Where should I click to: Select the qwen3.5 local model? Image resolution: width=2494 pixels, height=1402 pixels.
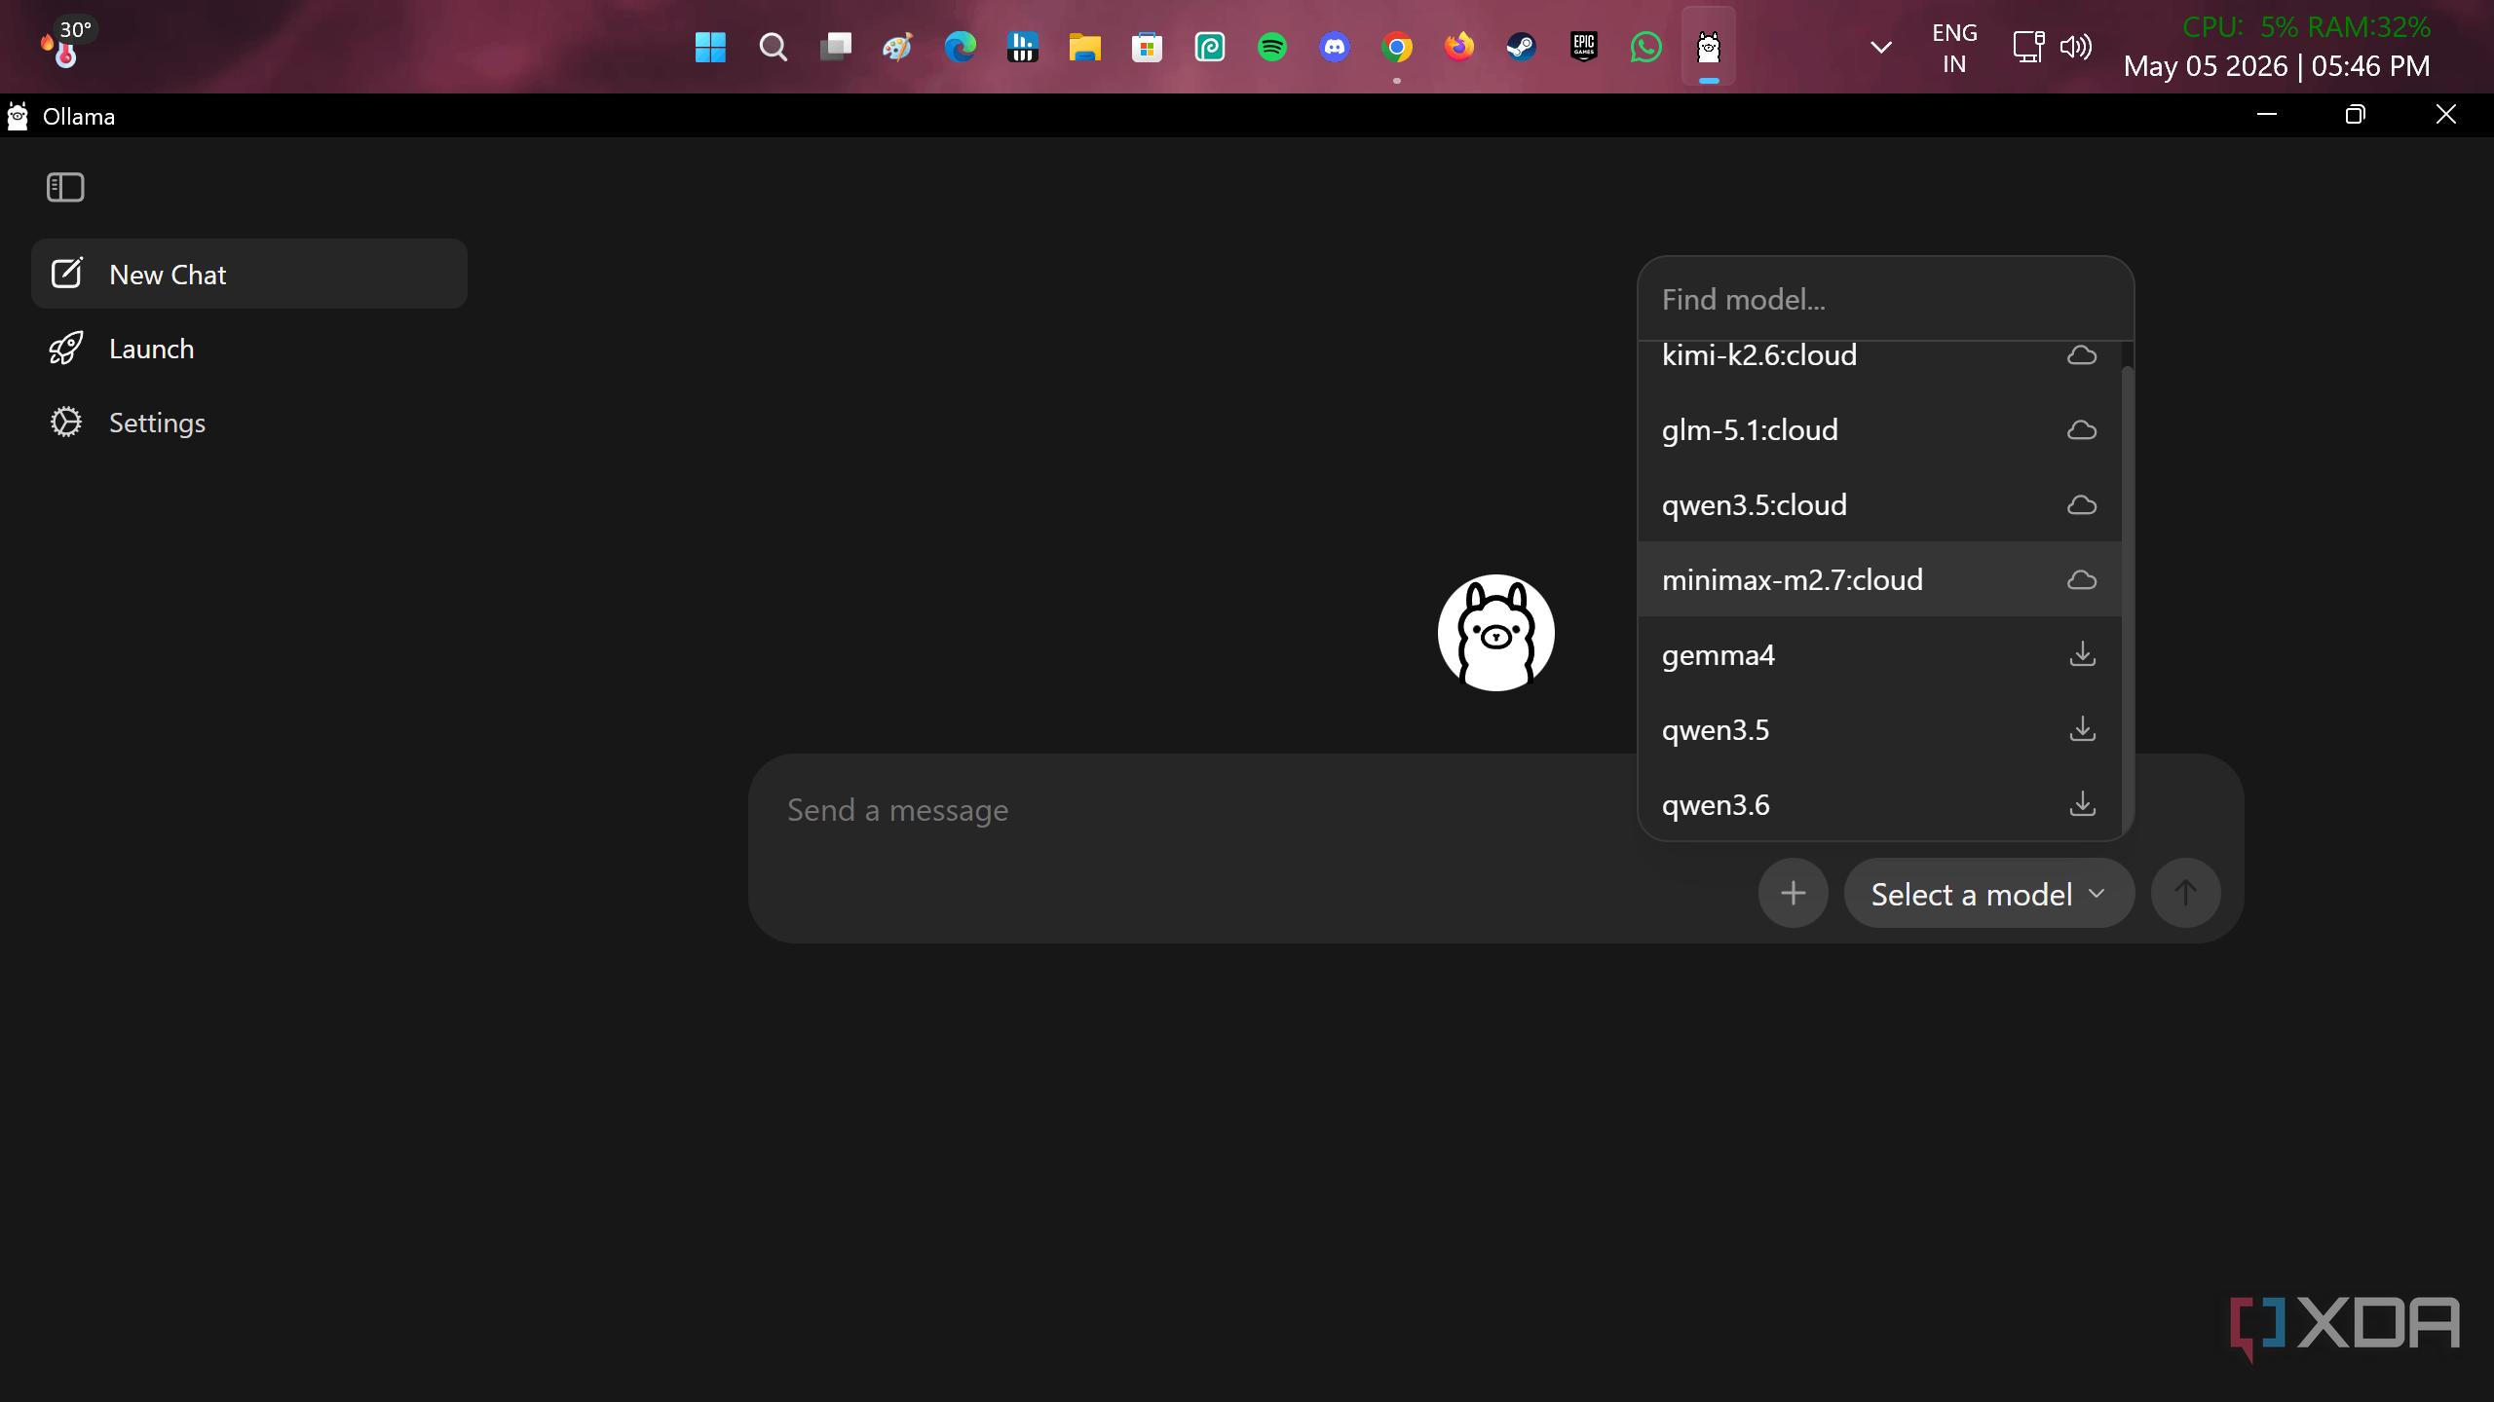point(1880,729)
